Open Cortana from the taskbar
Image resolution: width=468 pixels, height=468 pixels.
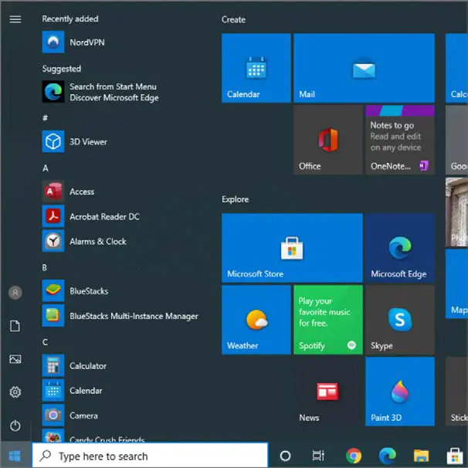[x=285, y=456]
